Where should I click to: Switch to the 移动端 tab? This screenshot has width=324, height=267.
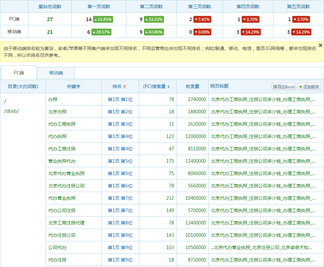56,73
